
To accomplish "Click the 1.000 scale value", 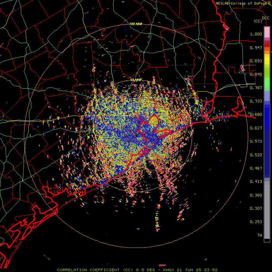I will pos(256,34).
